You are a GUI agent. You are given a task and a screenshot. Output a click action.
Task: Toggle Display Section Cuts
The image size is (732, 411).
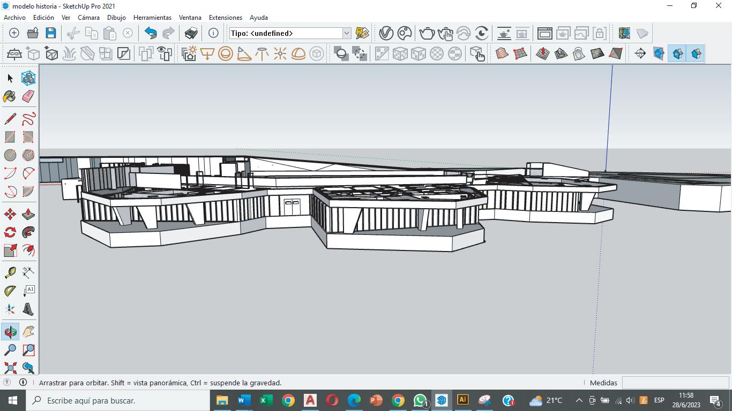[x=677, y=54]
